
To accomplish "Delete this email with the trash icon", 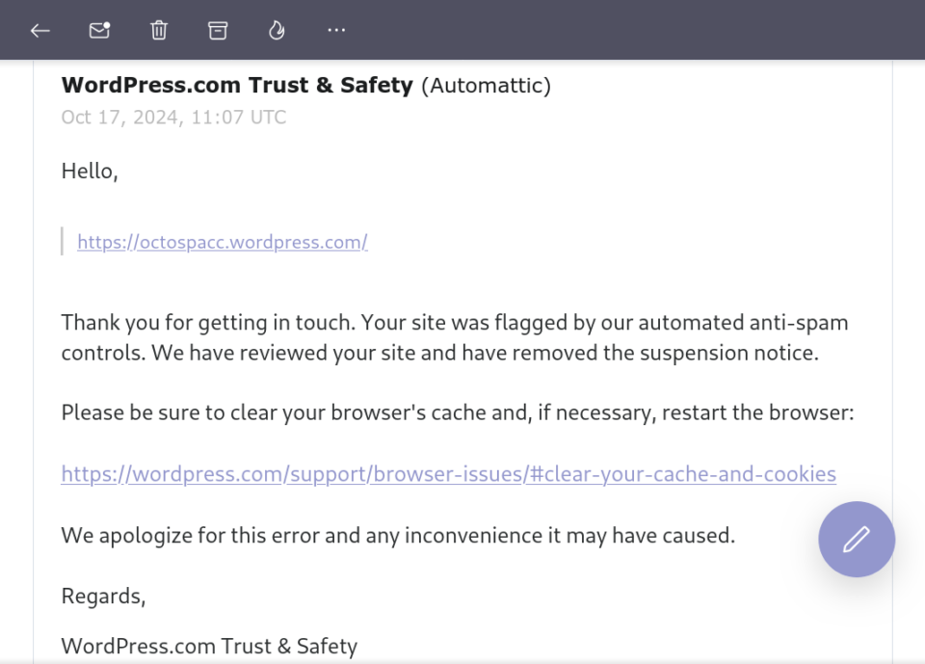I will [159, 30].
